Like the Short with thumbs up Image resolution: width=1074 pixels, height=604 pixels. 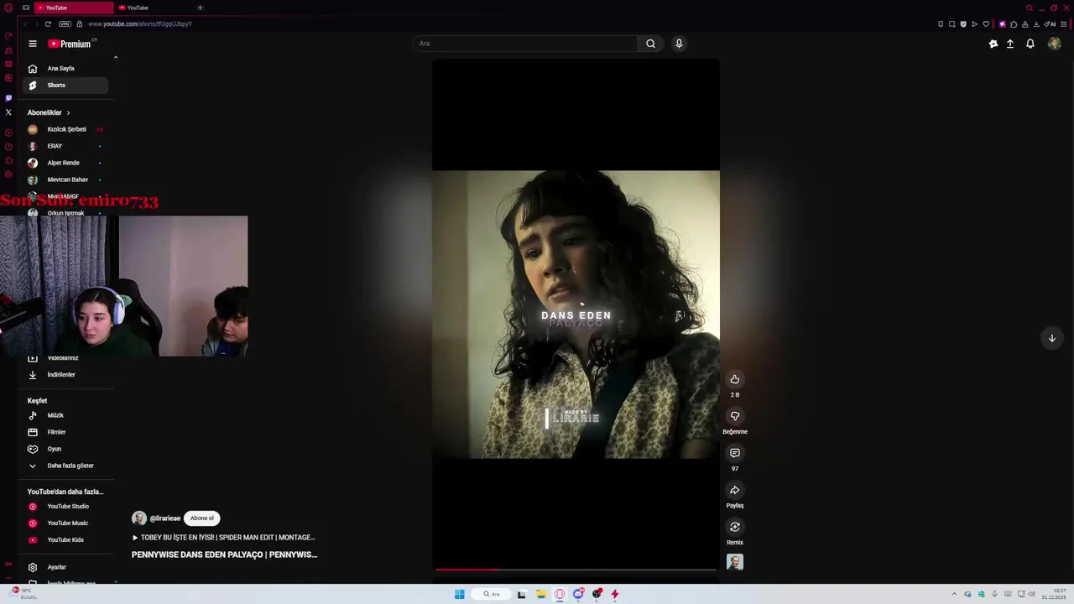click(735, 379)
